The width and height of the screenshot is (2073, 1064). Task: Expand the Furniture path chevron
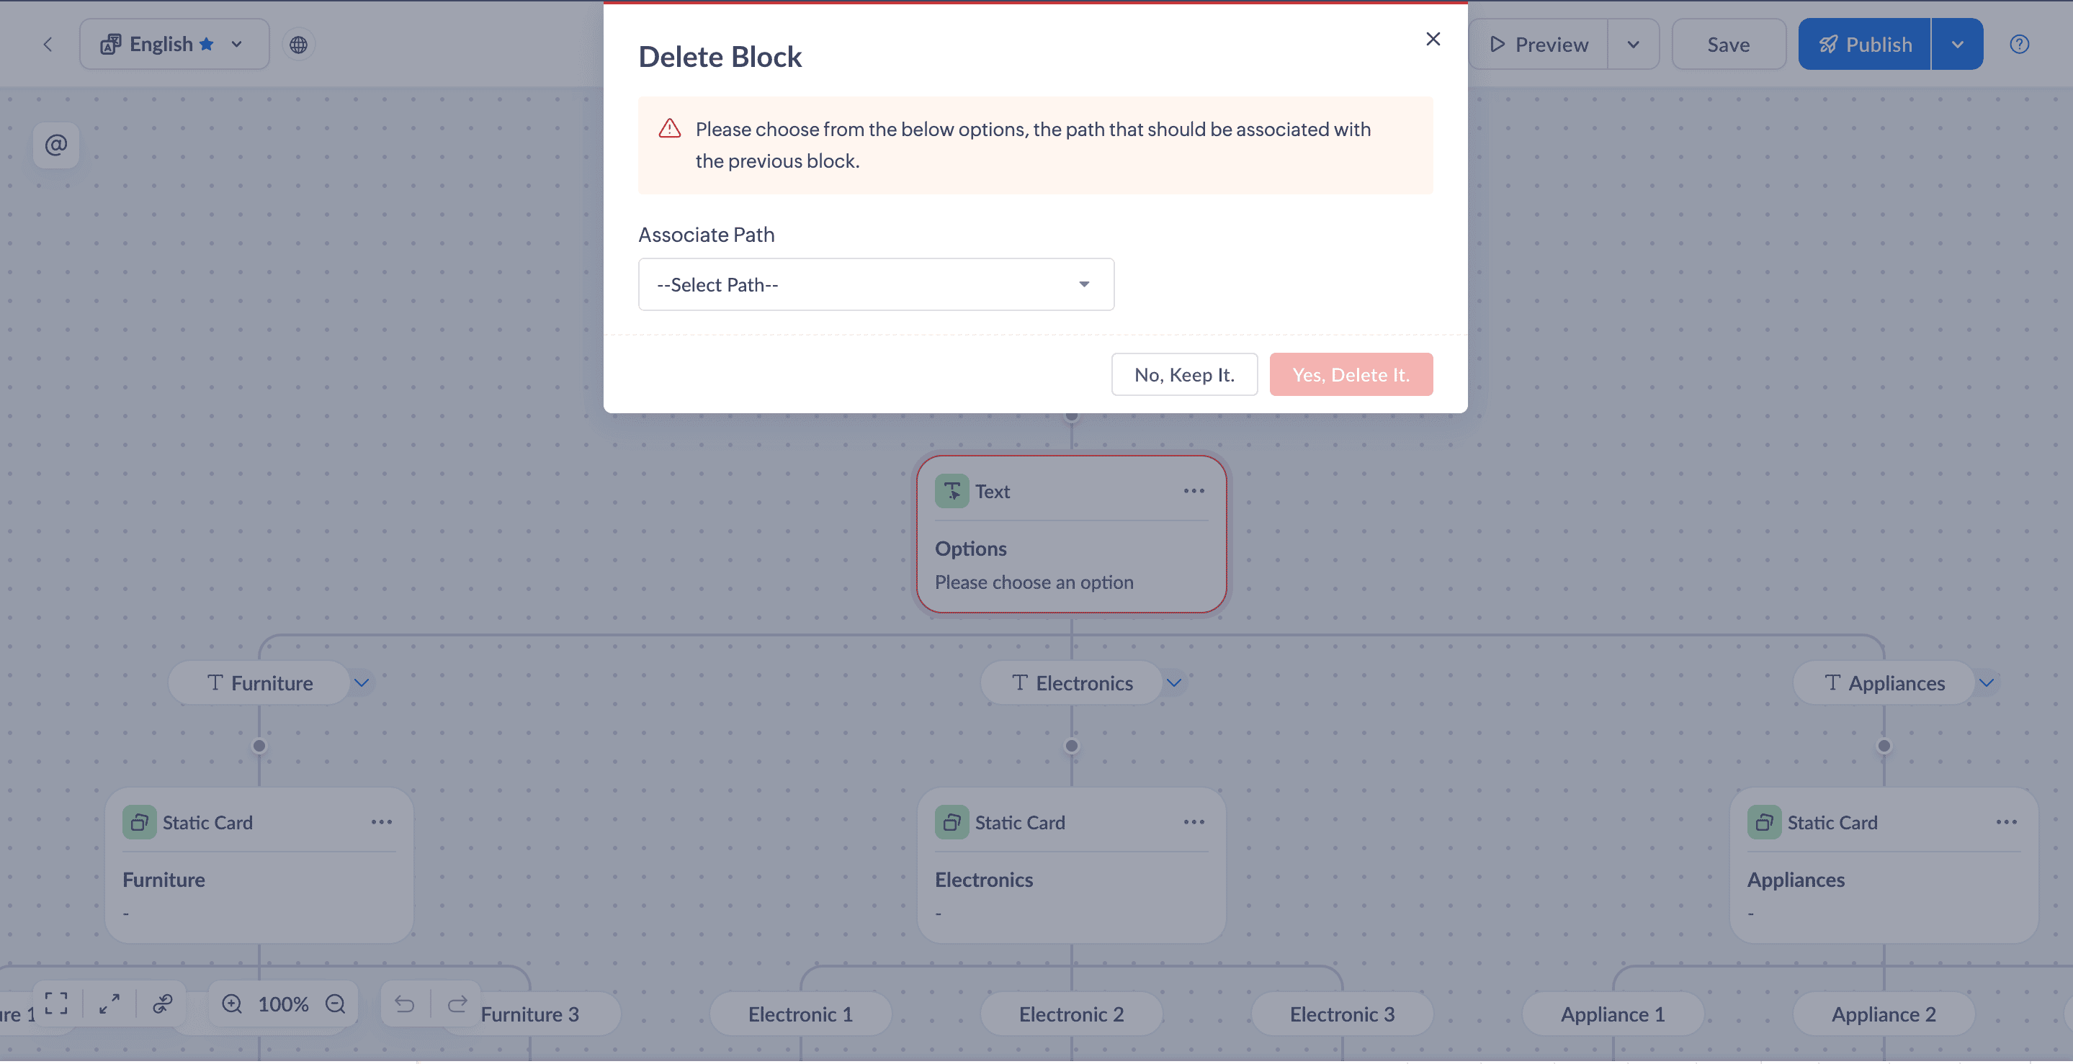(x=362, y=682)
